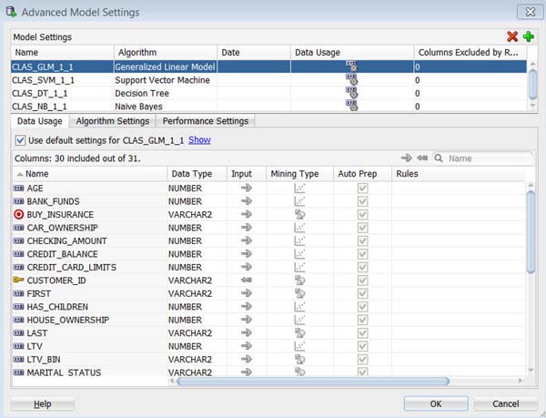Image resolution: width=546 pixels, height=418 pixels.
Task: Sort columns by the Name header
Action: coord(36,173)
